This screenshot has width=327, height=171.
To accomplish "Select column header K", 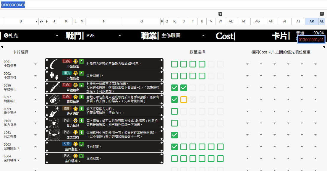I will [x=66, y=22].
